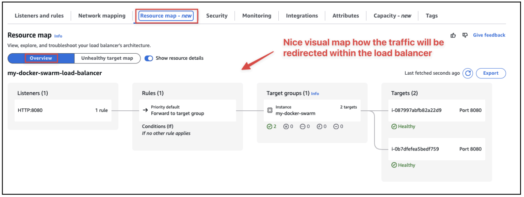
Task: Click Port 8080 next to i-087997abfb82a22d9
Action: [470, 110]
